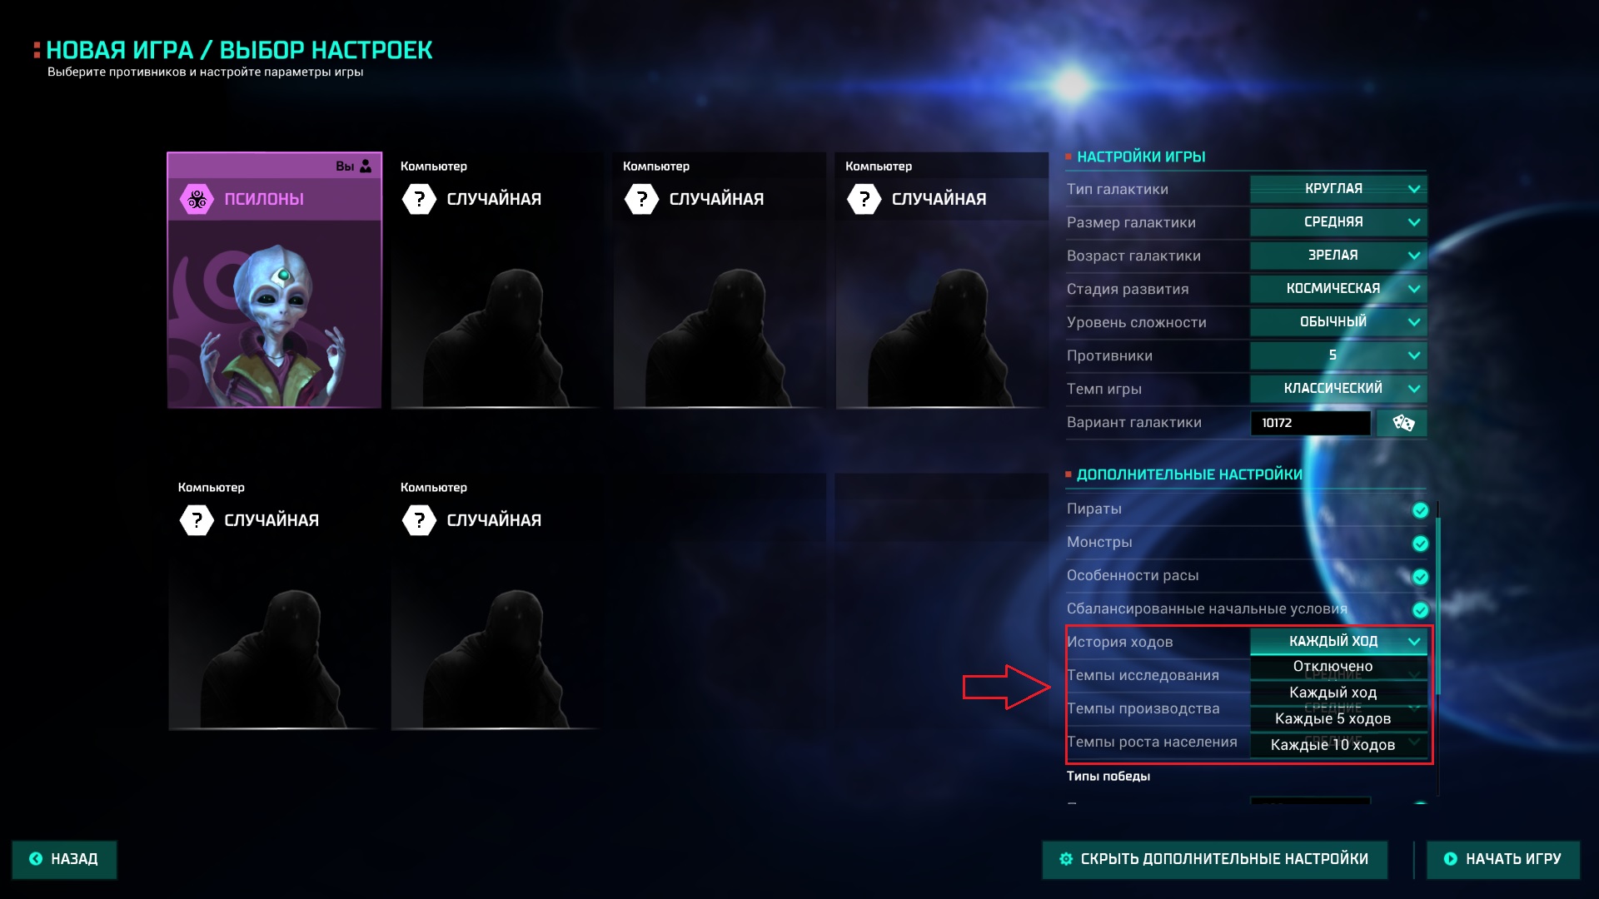Click the player person icon next to Вы
This screenshot has height=899, width=1599.
pyautogui.click(x=366, y=166)
